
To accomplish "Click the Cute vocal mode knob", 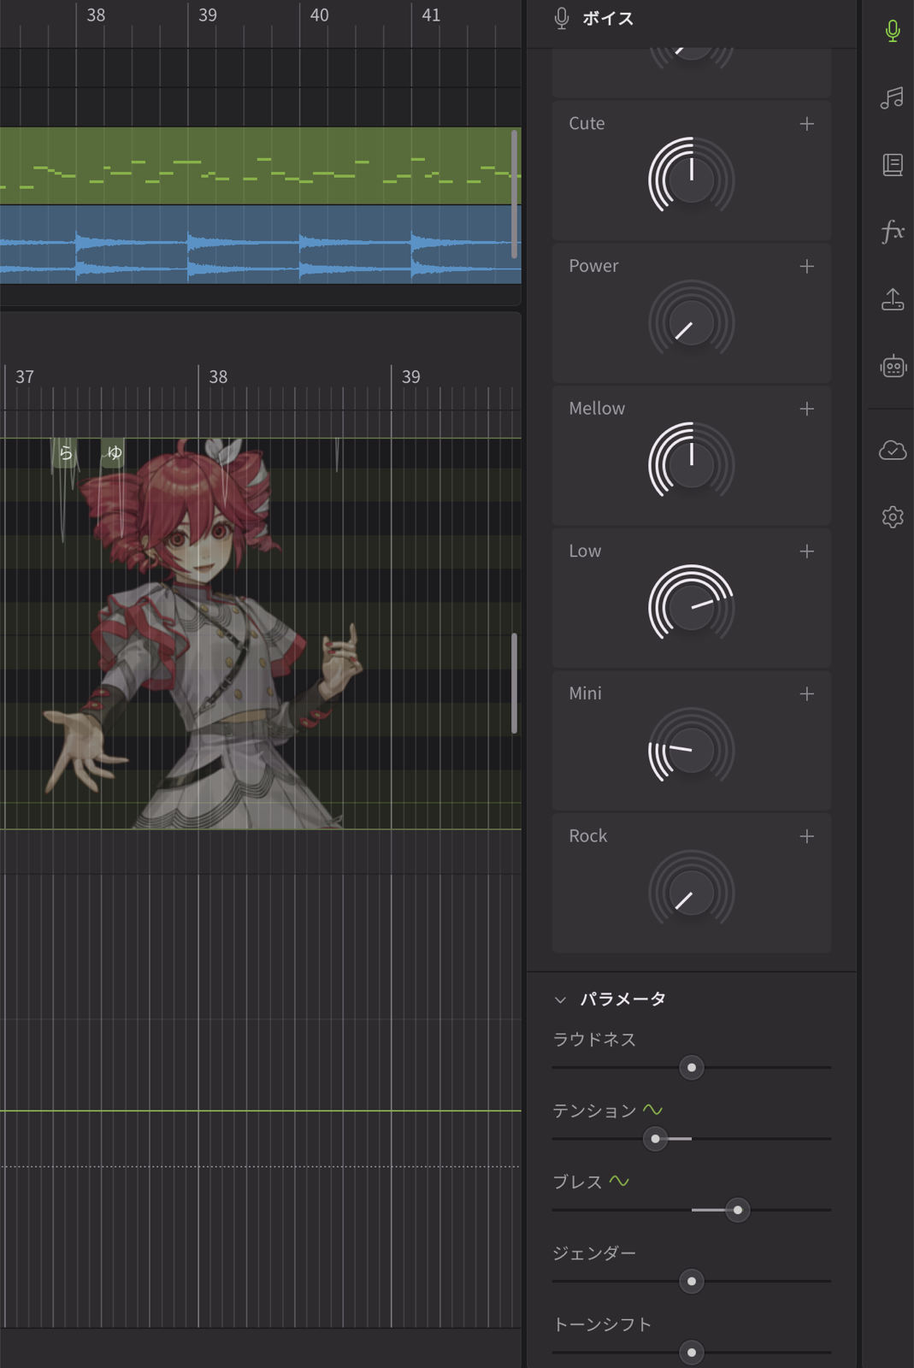I will pyautogui.click(x=691, y=180).
